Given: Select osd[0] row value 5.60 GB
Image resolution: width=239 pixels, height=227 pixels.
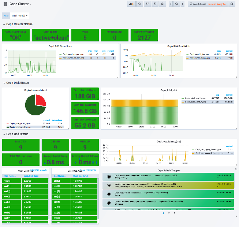Looking at the screenshot, I should [35, 181].
